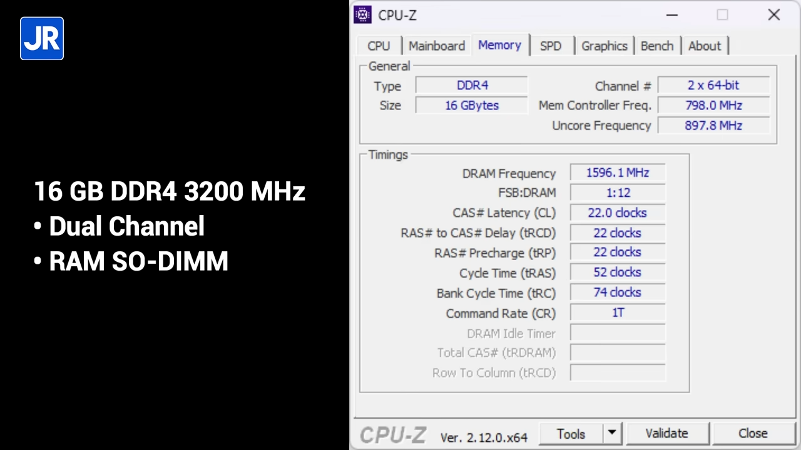This screenshot has width=801, height=450.
Task: Click the CAS# Latency (CL) label
Action: coord(504,213)
